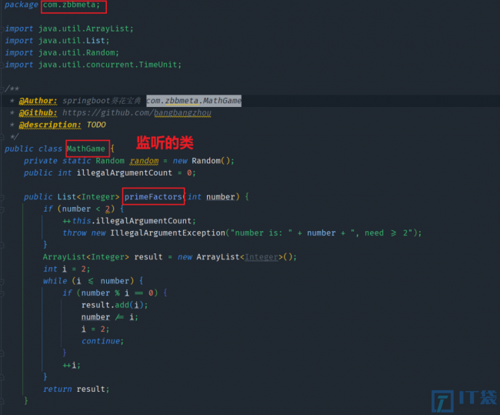Click the highlighted com.zbbmeta.MathGame text
500x415 pixels.
(194, 101)
